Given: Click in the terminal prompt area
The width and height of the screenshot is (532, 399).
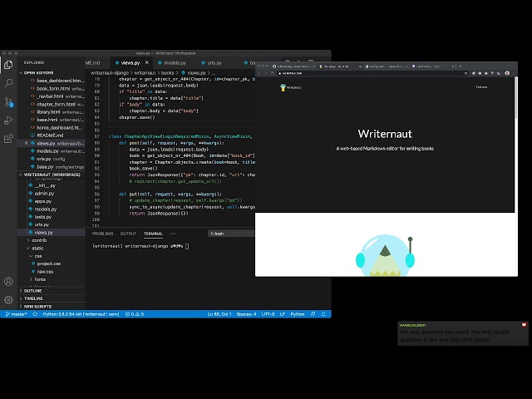Looking at the screenshot, I should [x=187, y=246].
